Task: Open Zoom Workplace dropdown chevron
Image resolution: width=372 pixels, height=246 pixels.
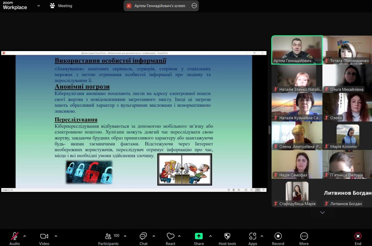Action: (x=38, y=6)
